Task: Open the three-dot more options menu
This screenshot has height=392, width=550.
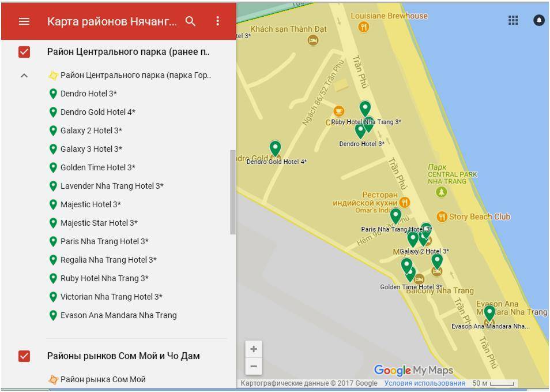Action: (217, 21)
